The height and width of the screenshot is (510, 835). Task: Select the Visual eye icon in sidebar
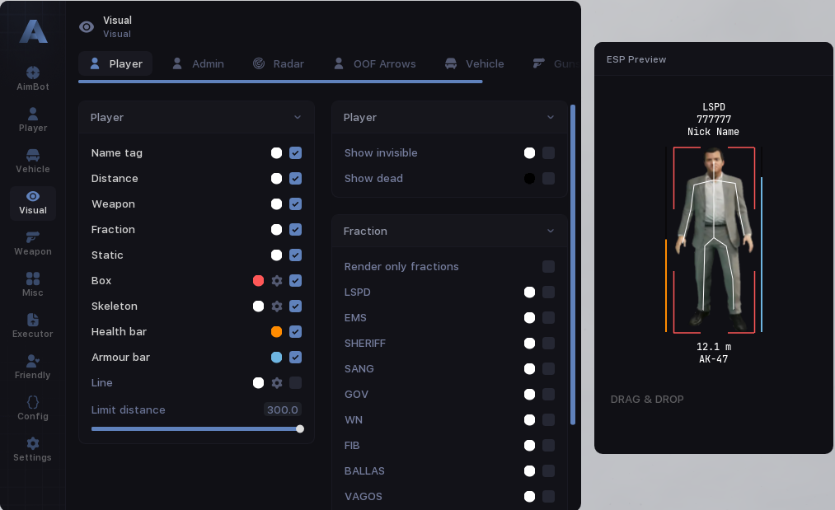[32, 196]
